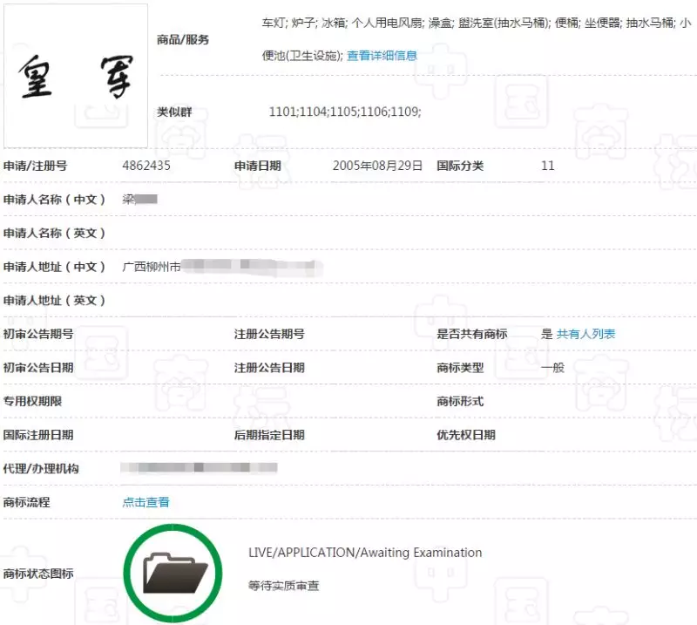Select the 皇军 trademark image thumbnail

click(x=76, y=74)
